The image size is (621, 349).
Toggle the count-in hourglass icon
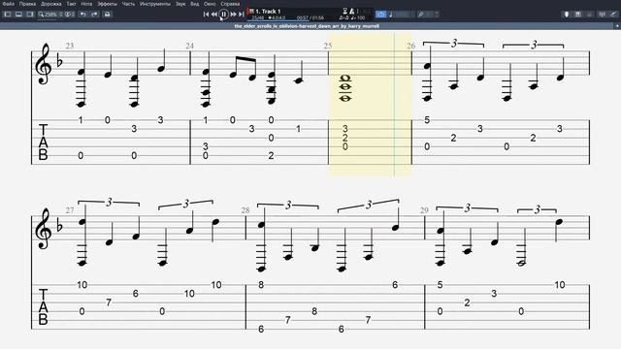click(345, 11)
